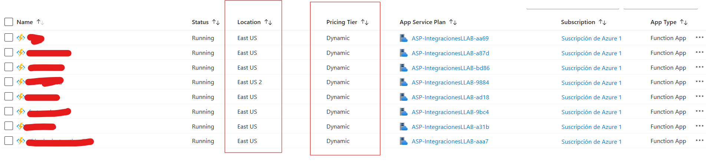This screenshot has height=163, width=706.
Task: Open ASP-IntegracionesLLAB-aa69 service plan link
Action: 450,38
